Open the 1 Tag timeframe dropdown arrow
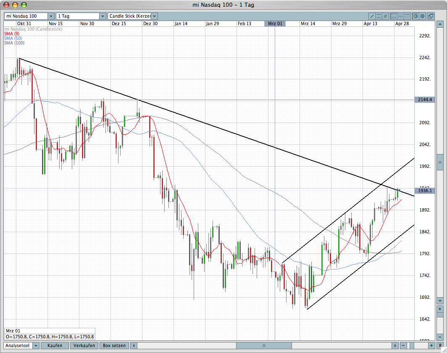The width and height of the screenshot is (447, 353). [103, 16]
